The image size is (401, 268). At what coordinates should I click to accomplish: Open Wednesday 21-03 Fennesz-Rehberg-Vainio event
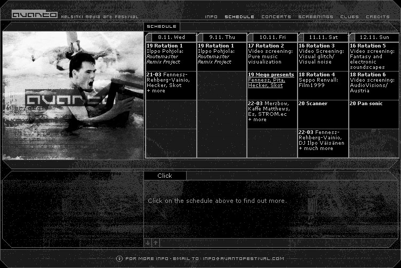[x=171, y=85]
